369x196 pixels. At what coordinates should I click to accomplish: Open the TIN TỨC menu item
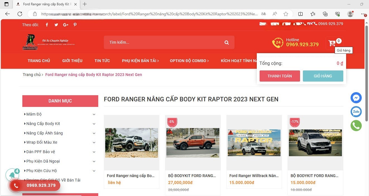(102, 61)
